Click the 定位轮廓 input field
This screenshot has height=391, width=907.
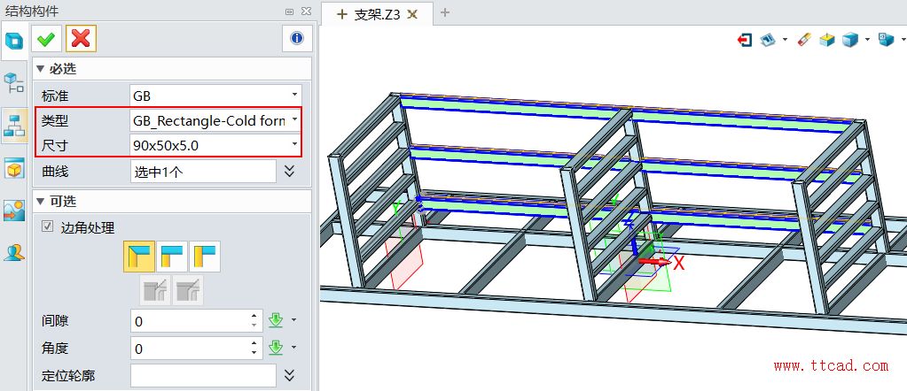(x=203, y=376)
